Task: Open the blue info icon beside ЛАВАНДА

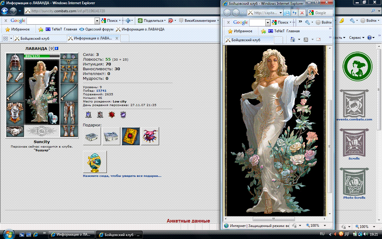Action: tap(57, 48)
